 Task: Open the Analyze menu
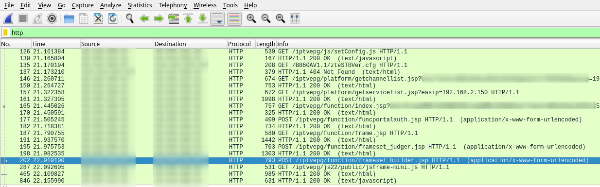pos(111,5)
